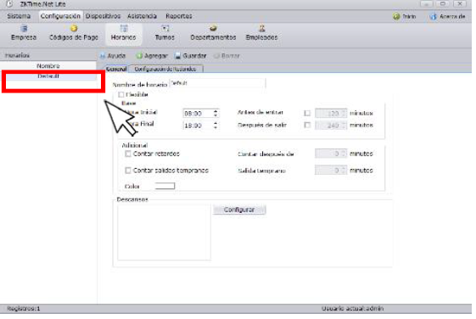
Task: Click the Nombre de horario text field
Action: 217,83
